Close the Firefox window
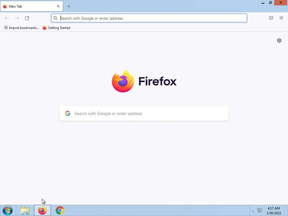This screenshot has height=216, width=288. [281, 3]
